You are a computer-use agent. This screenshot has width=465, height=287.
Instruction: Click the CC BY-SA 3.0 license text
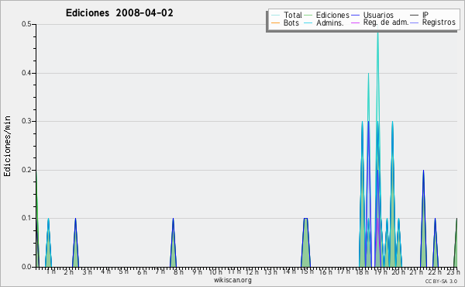tap(441, 281)
